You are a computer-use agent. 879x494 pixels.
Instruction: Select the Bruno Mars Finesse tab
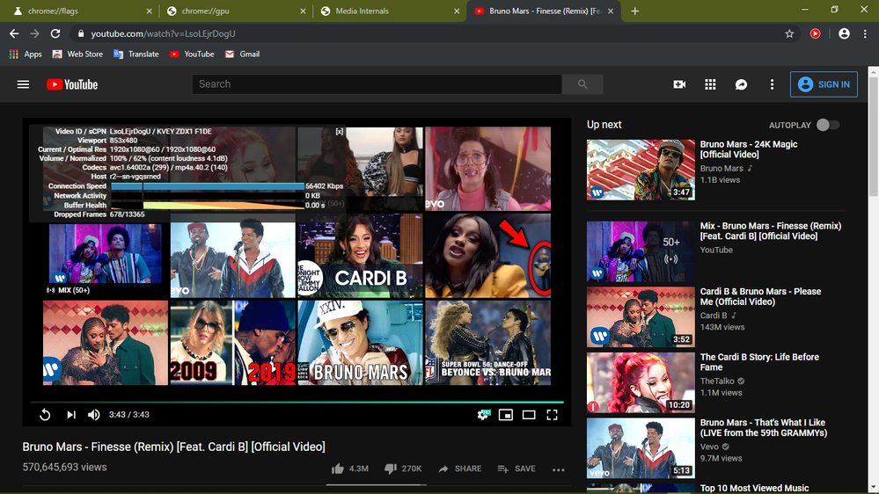coord(543,11)
